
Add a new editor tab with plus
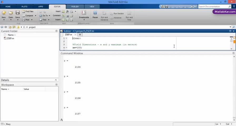click(80, 35)
